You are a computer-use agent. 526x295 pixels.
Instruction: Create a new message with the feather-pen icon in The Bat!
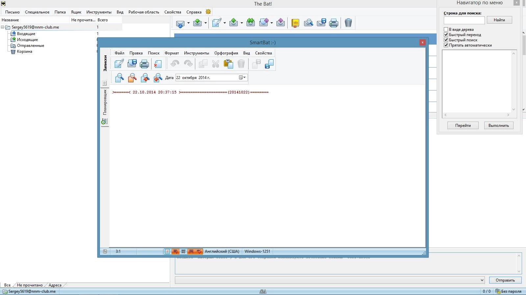pos(217,23)
